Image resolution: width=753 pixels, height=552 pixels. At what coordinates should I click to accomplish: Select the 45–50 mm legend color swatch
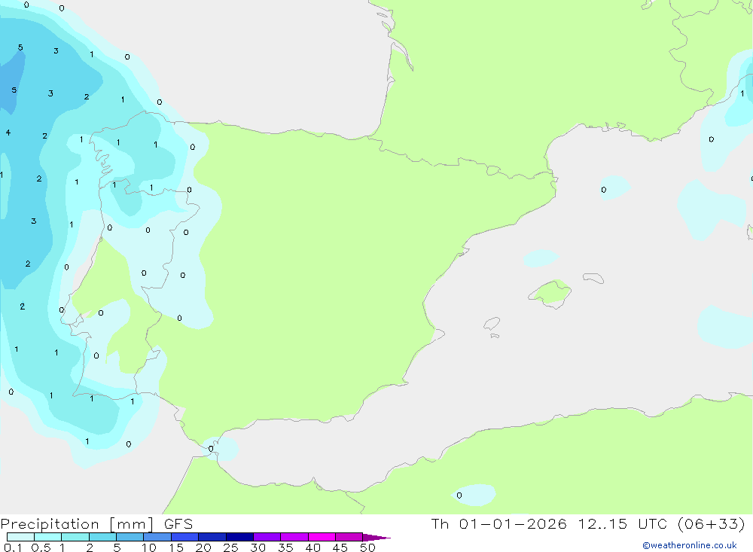point(349,537)
